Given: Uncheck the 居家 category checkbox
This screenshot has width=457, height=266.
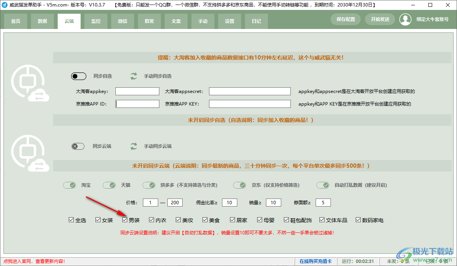Looking at the screenshot, I should click(x=232, y=220).
